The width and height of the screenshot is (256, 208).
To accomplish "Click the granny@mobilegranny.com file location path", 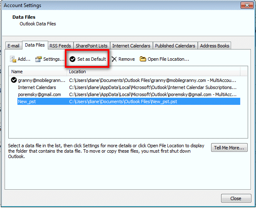I will coord(153,80).
